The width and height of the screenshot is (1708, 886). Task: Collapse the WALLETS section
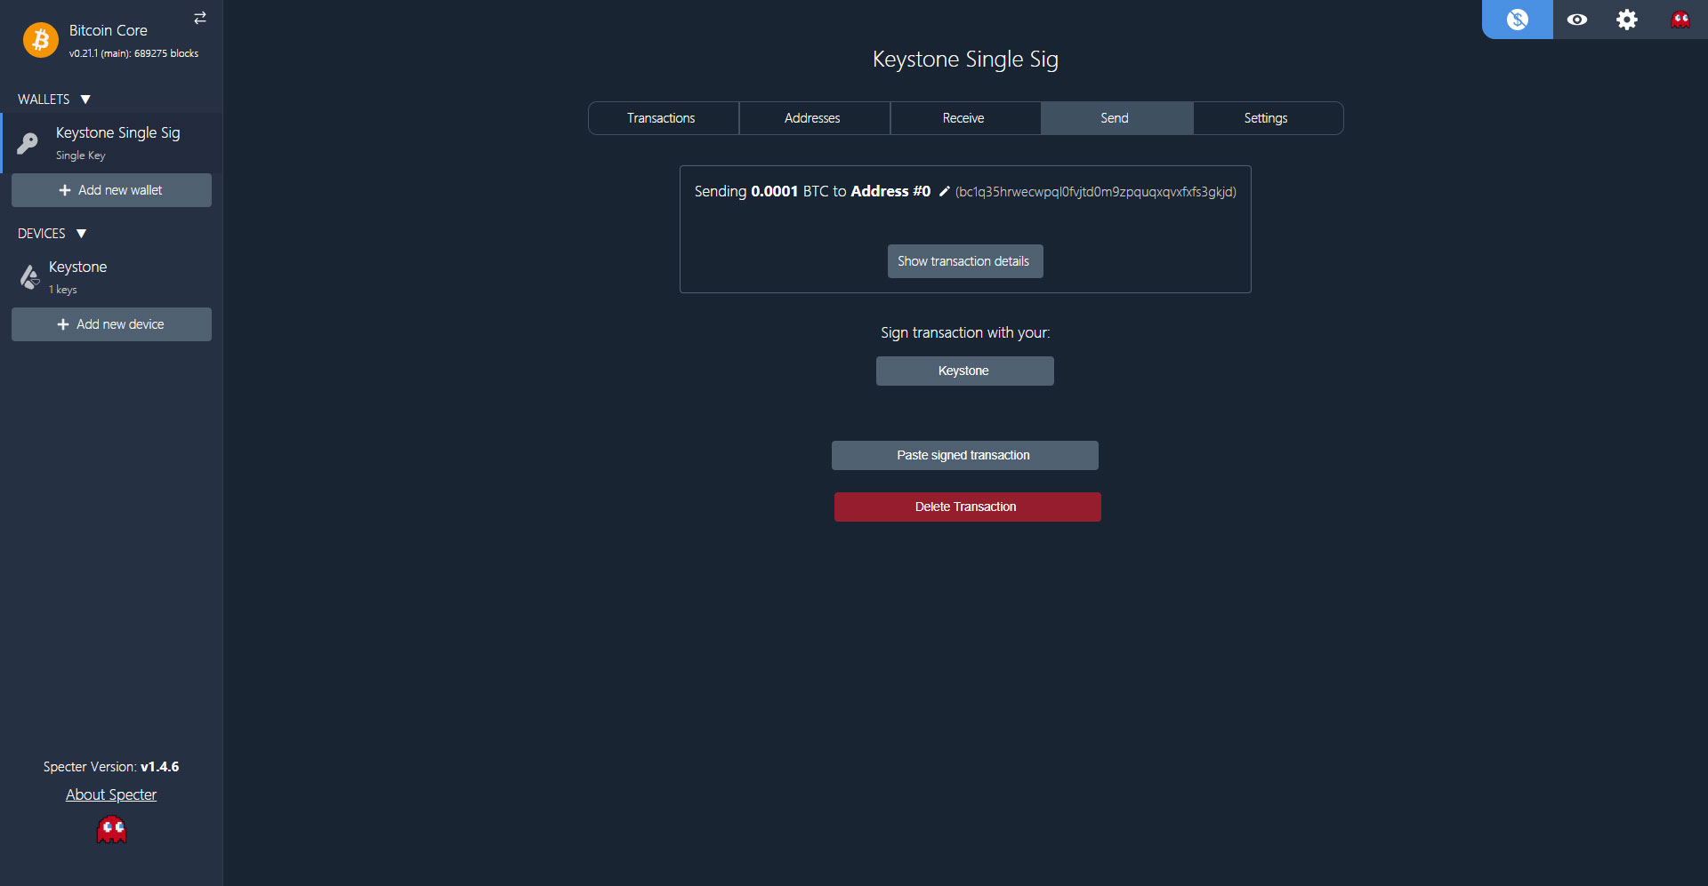pos(85,99)
